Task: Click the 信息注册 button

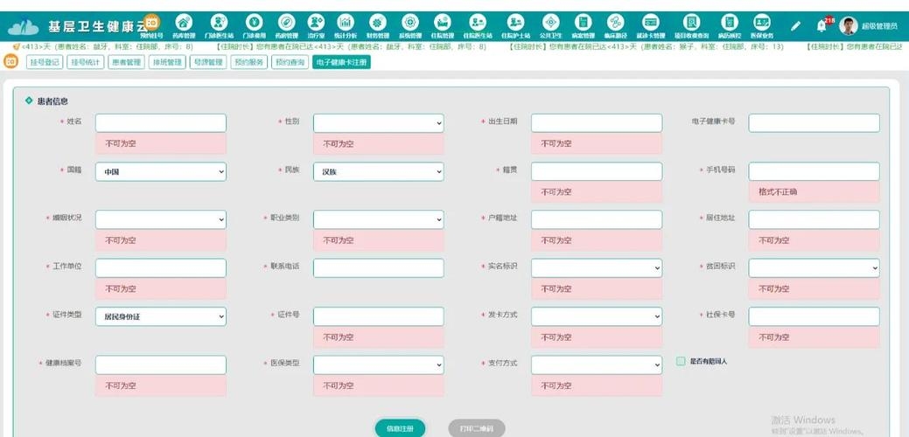Action: click(x=400, y=429)
